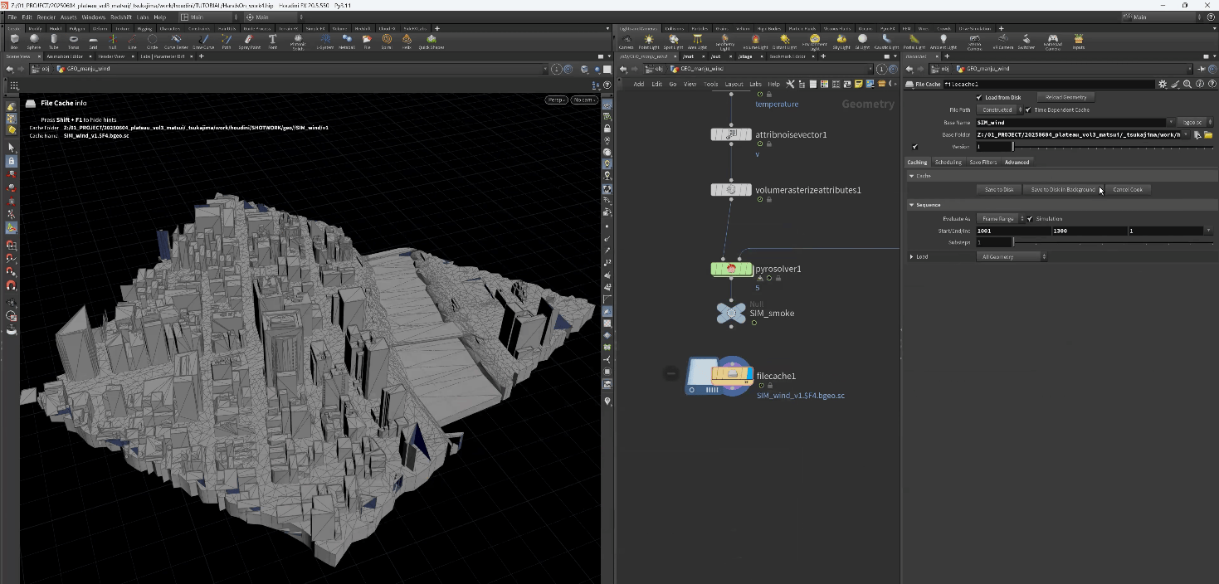Adjust the Version slider
Image resolution: width=1219 pixels, height=584 pixels.
coord(1012,147)
